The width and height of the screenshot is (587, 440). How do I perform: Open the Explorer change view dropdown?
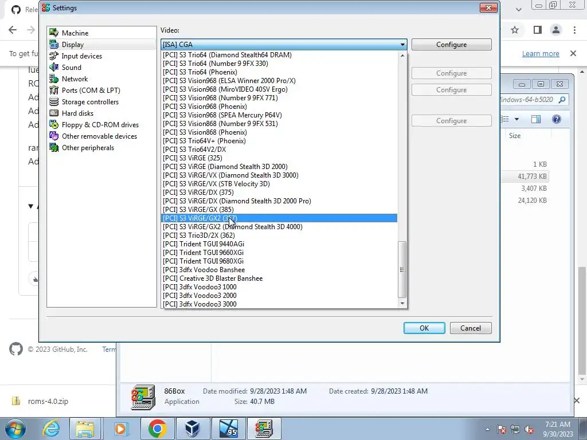[x=516, y=119]
